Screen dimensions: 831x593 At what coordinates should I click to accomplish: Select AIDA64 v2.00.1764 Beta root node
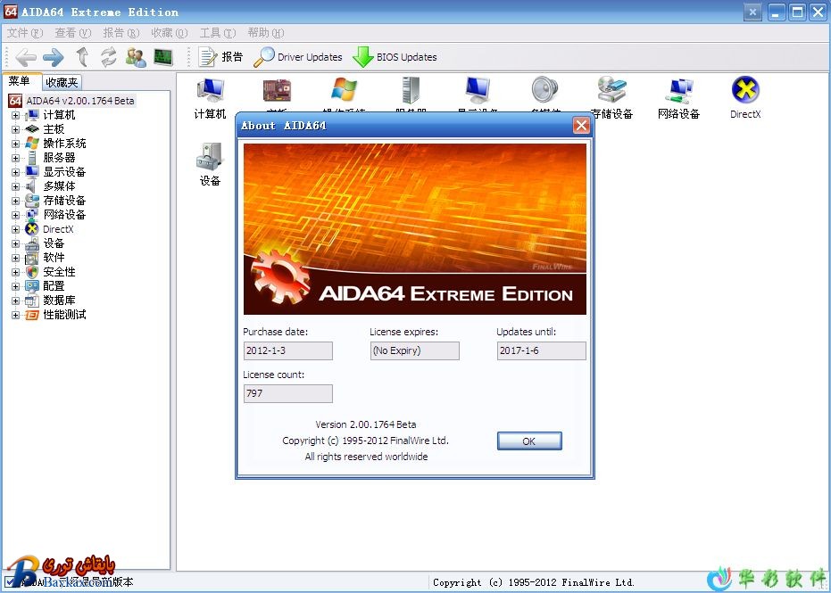[x=80, y=101]
